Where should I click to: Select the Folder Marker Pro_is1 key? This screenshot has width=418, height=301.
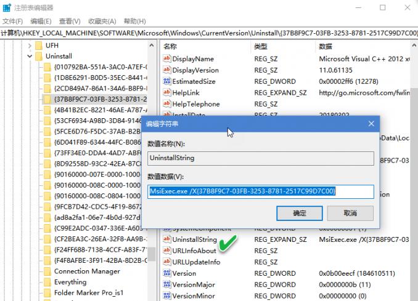(89, 293)
